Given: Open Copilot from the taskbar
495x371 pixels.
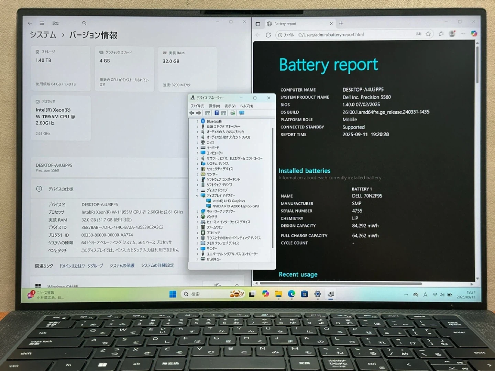Looking at the screenshot, I should click(265, 294).
